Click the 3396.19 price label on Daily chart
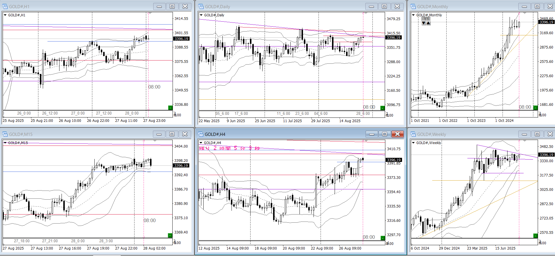The height and width of the screenshot is (256, 555). tap(393, 38)
